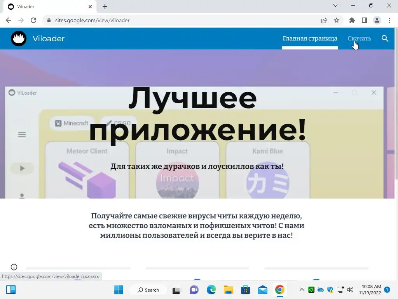Image resolution: width=398 pixels, height=299 pixels.
Task: Select the Viloader browser tab
Action: pyautogui.click(x=49, y=7)
